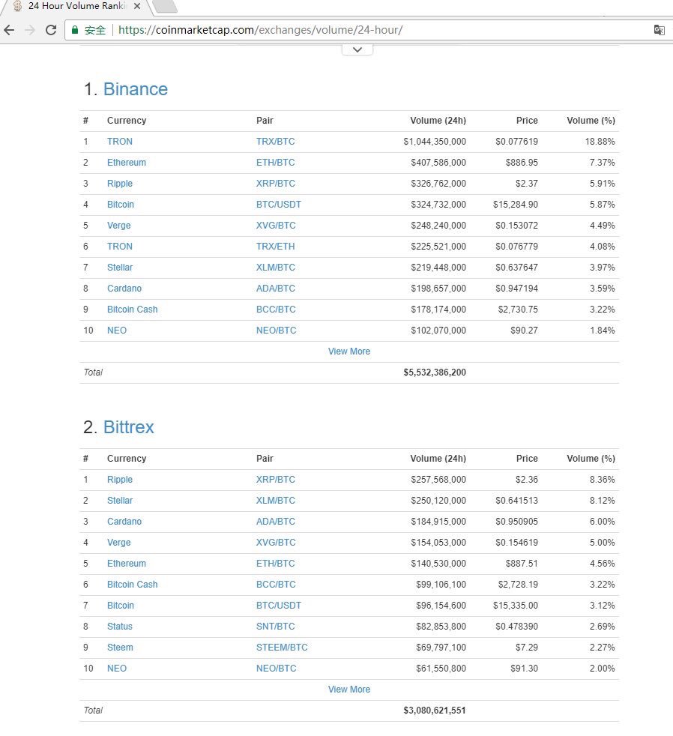Open the Binance exchange heading link
673x736 pixels.
[x=135, y=89]
